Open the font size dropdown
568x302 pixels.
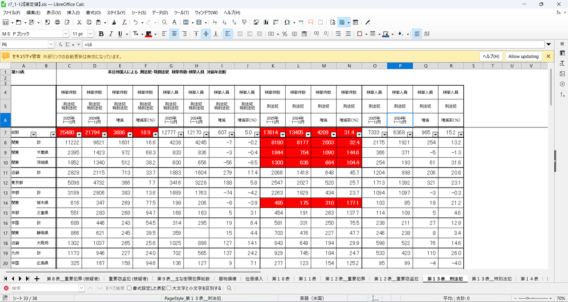point(90,34)
